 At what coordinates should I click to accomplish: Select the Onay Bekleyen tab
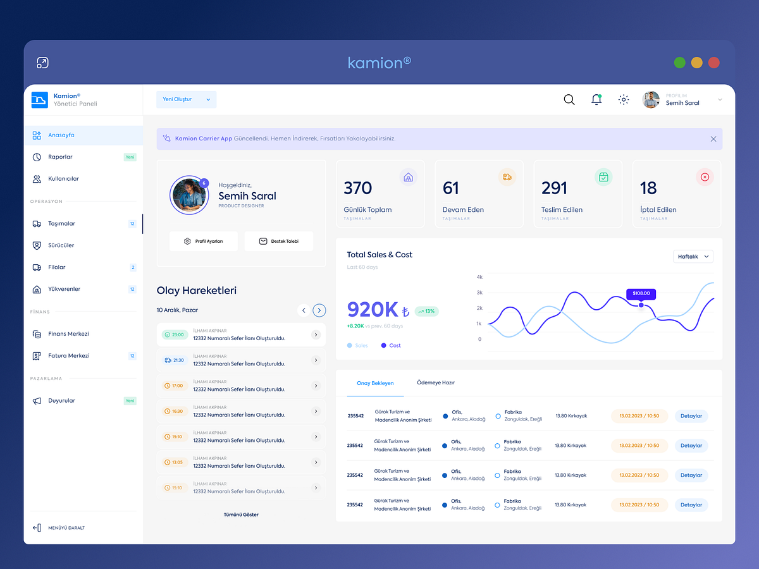(x=375, y=383)
